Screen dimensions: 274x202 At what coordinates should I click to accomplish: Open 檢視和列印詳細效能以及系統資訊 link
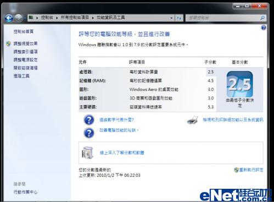pyautogui.click(x=233, y=120)
